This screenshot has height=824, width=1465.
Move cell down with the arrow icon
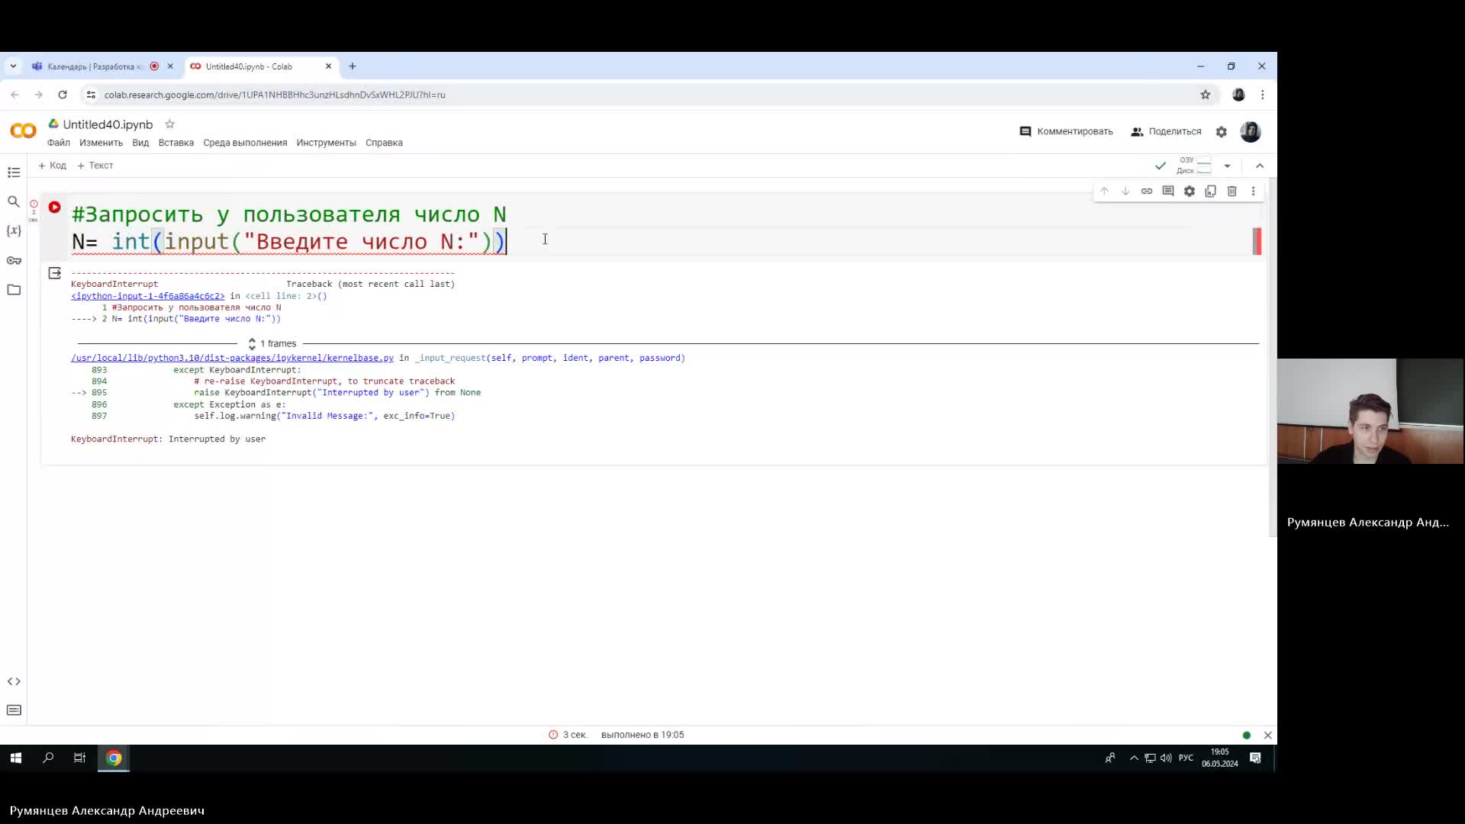pyautogui.click(x=1125, y=191)
